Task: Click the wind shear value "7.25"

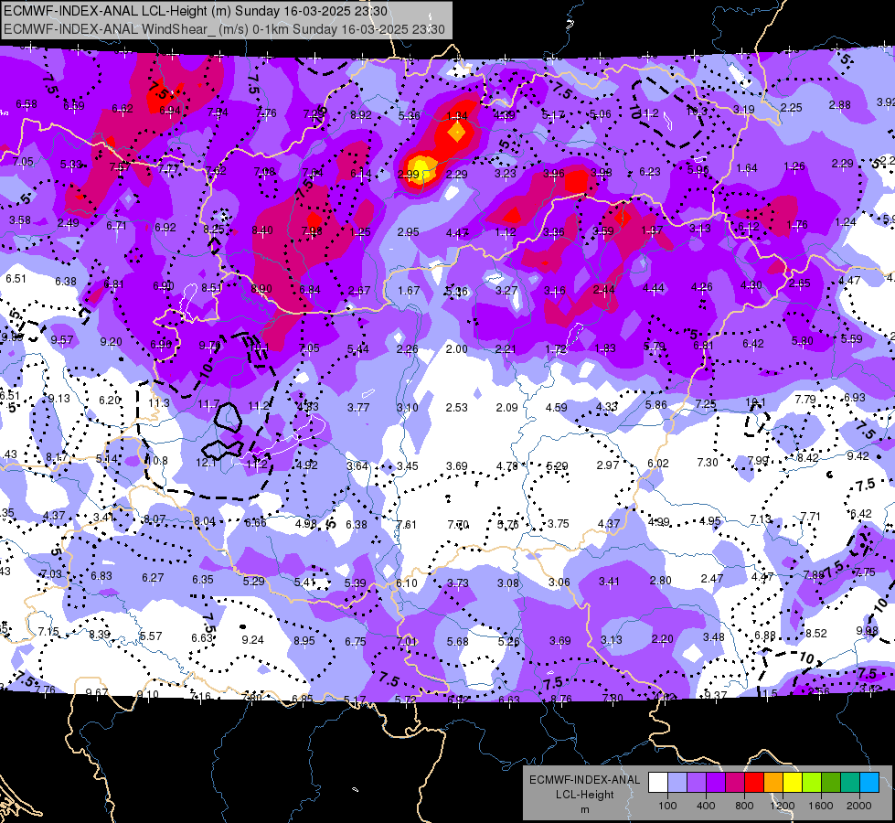Action: click(705, 404)
